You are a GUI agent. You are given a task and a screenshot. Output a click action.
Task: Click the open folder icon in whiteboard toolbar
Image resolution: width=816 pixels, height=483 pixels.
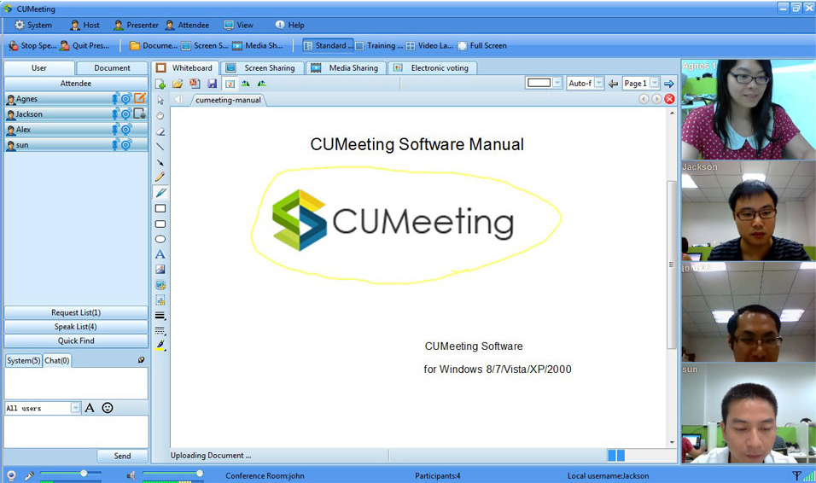tap(178, 84)
